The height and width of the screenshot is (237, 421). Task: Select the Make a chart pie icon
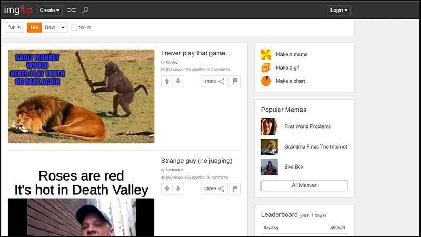point(266,81)
